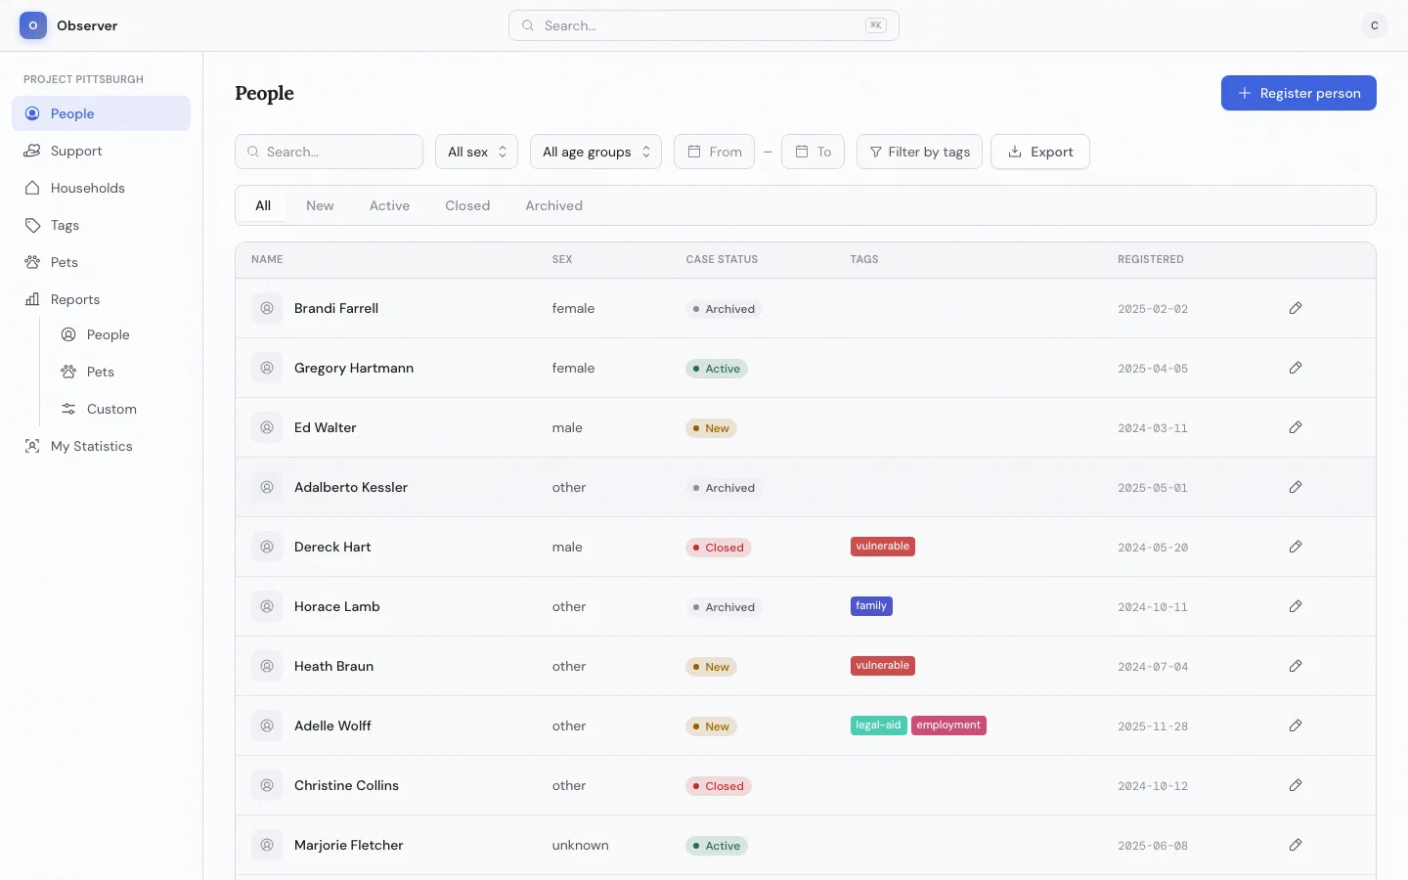Open My Statistics in the sidebar

point(101,446)
